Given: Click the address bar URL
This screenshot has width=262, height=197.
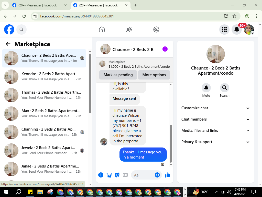Looking at the screenshot, I should [x=77, y=16].
